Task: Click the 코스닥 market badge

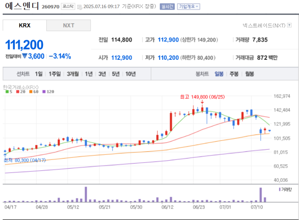Action: [68, 6]
